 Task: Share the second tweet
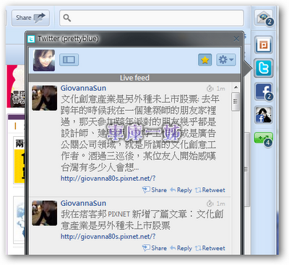pos(155,248)
